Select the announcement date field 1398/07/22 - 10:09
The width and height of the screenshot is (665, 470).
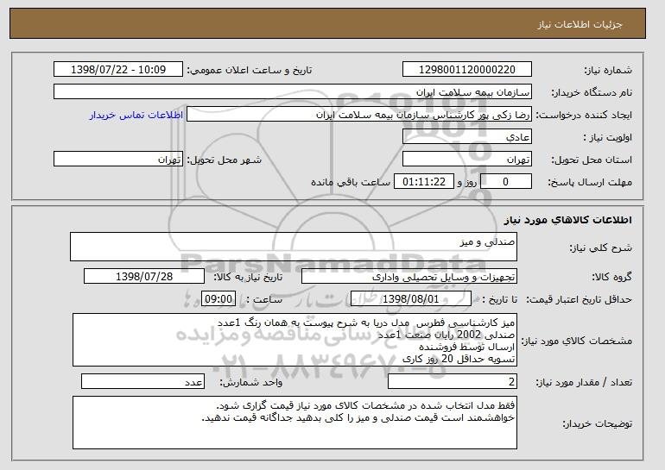(118, 70)
